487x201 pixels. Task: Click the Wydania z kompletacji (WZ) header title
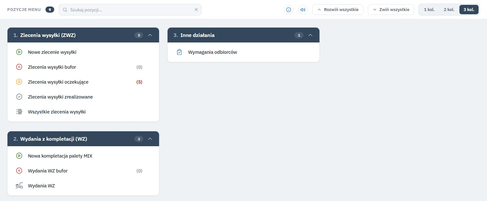coord(54,139)
